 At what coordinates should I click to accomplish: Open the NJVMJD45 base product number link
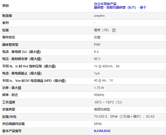(x=102, y=131)
